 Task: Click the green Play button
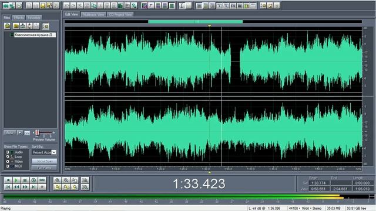pyautogui.click(x=16, y=180)
